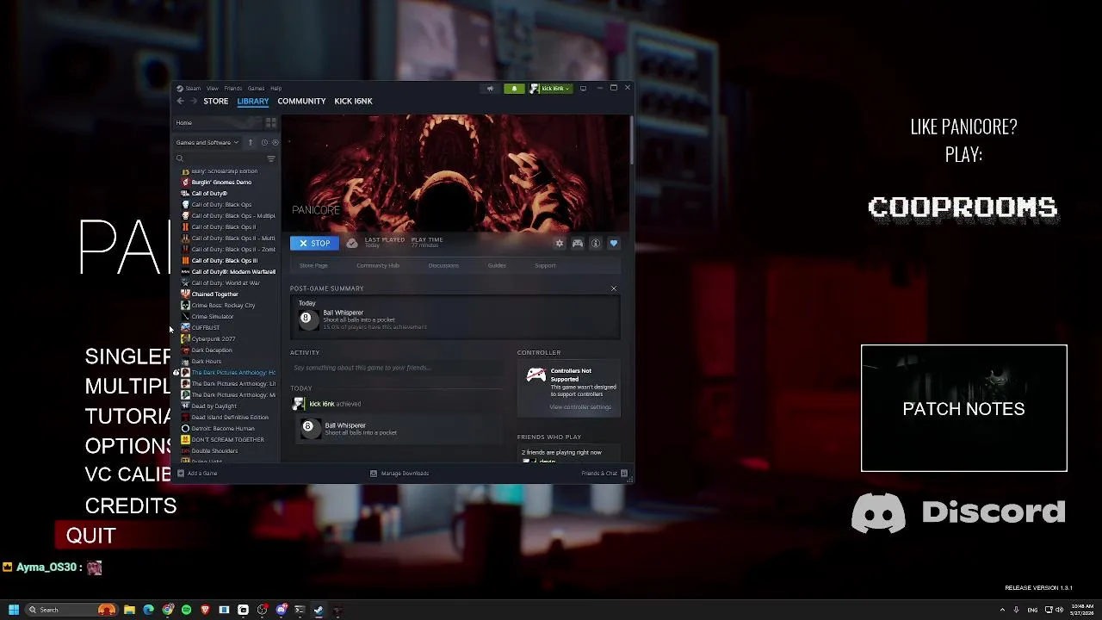Select Crime Simulator in the game list
This screenshot has height=620, width=1102.
point(212,316)
